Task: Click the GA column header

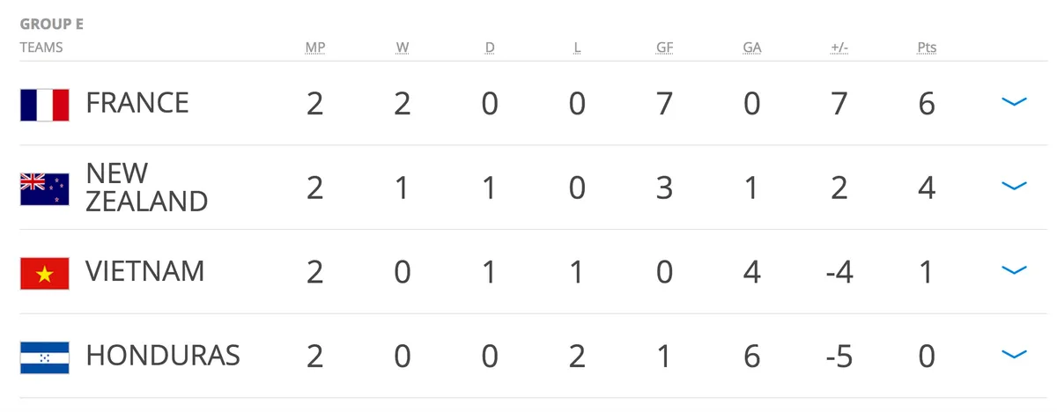Action: tap(751, 48)
